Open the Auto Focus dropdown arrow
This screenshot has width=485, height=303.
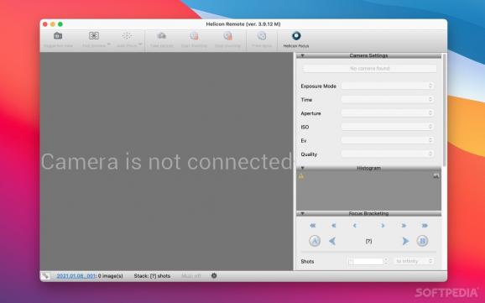point(140,44)
